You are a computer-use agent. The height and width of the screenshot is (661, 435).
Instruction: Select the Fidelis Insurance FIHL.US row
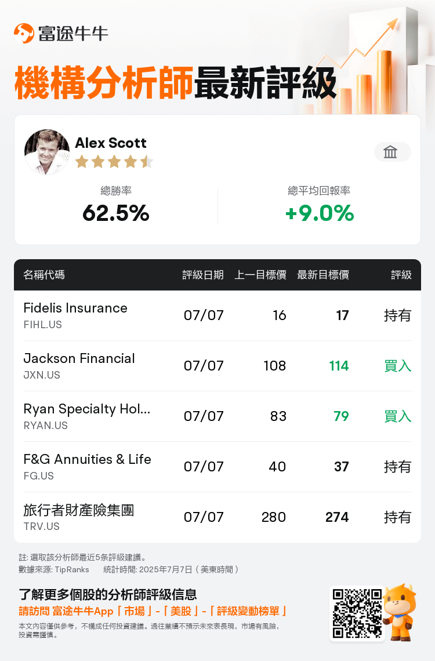click(217, 315)
